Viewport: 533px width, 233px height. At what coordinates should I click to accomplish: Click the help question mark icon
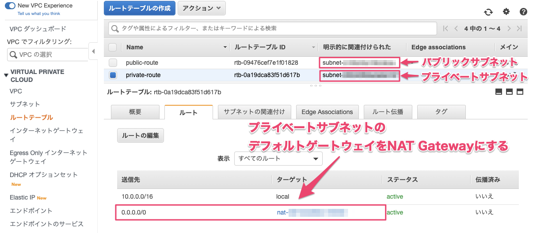click(523, 12)
